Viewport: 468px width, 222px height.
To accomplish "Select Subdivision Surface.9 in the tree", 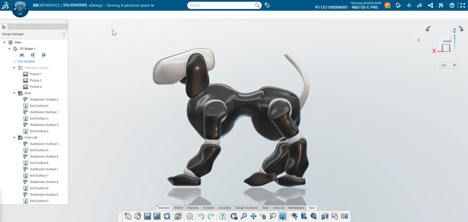I will click(44, 195).
